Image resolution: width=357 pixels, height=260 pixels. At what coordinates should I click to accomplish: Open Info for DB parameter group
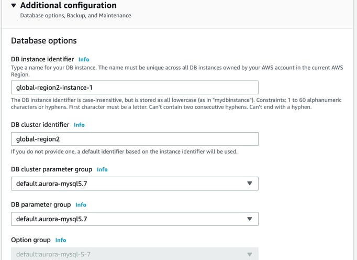[x=81, y=205]
